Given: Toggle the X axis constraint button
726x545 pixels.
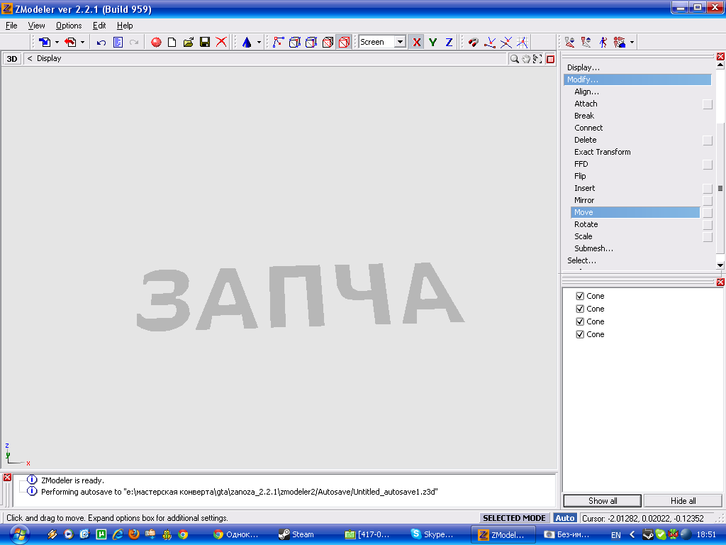Looking at the screenshot, I should [416, 43].
